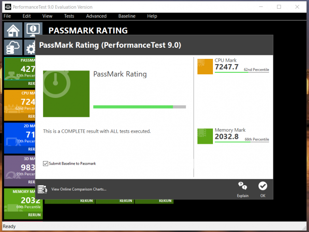Open the settings gear icon
This screenshot has width=309, height=232.
(x=30, y=48)
